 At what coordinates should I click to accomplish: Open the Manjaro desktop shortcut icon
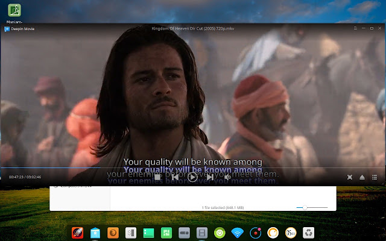pyautogui.click(x=14, y=10)
